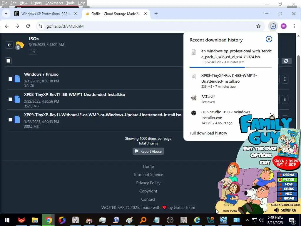Open options menu for Windows 7 Pro.iso

click(x=285, y=79)
